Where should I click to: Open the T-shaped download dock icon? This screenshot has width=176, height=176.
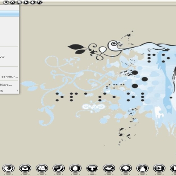(92, 168)
